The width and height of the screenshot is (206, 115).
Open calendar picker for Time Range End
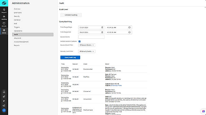click(102, 32)
